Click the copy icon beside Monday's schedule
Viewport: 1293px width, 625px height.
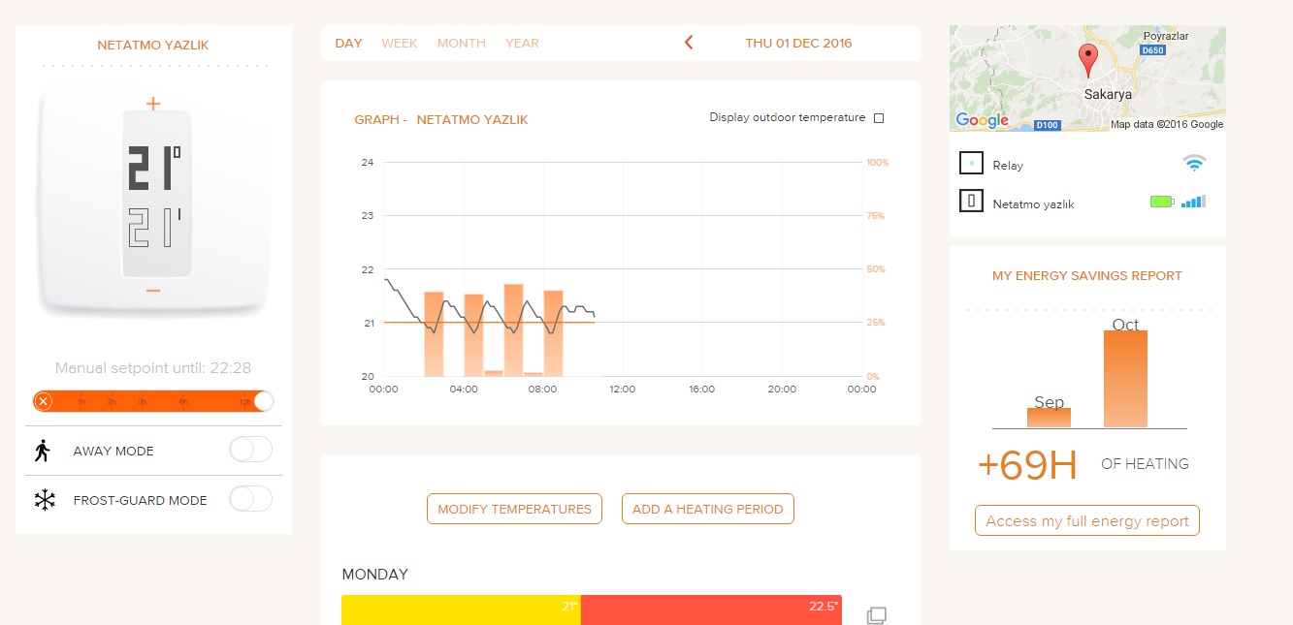tap(876, 615)
